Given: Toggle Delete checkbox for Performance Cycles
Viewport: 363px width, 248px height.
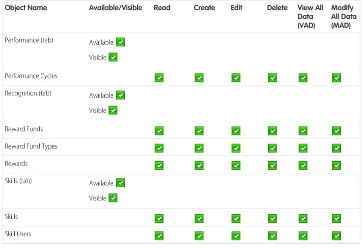Looking at the screenshot, I should (273, 78).
